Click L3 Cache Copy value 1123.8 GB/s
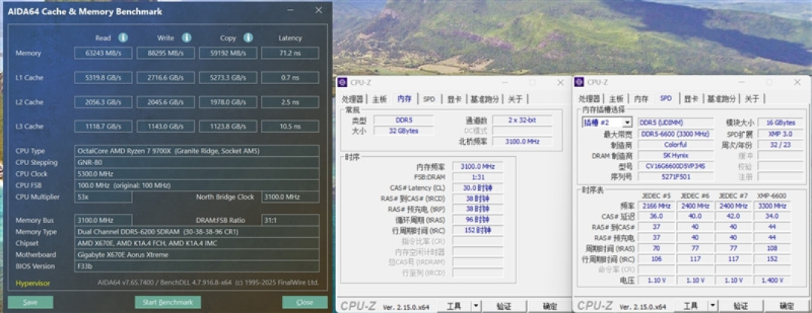Viewport: 812px width, 313px height. pyautogui.click(x=228, y=126)
